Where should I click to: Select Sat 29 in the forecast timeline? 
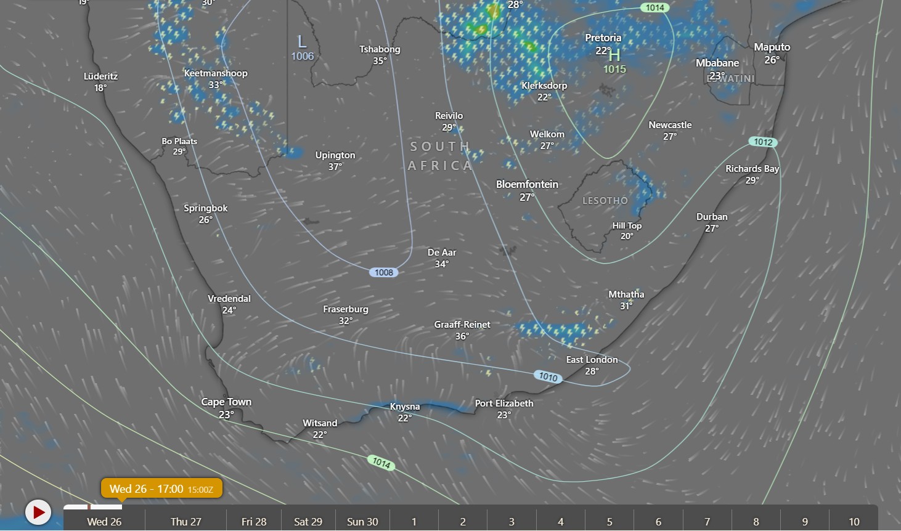point(308,521)
